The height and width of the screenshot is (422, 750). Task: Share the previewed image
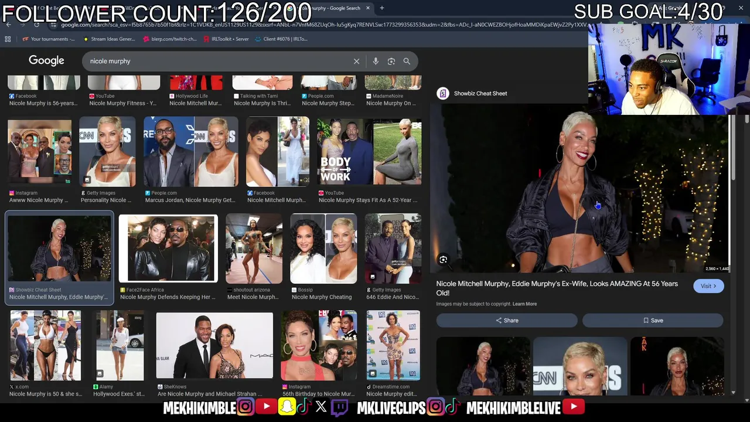point(507,321)
